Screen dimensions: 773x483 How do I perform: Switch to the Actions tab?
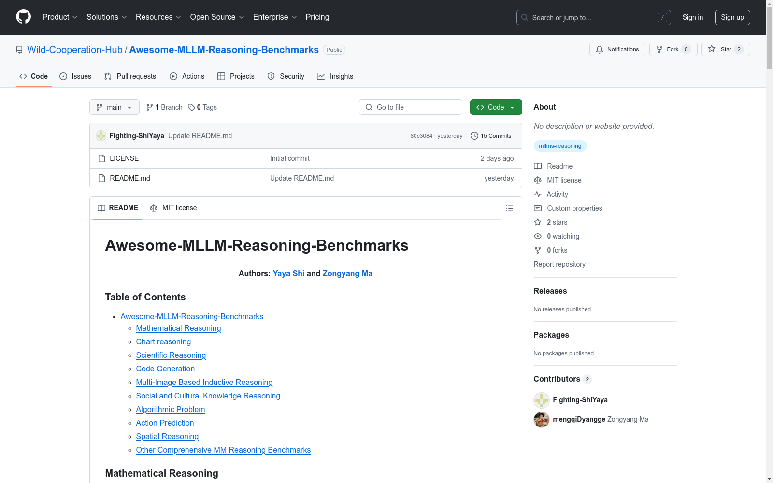[187, 76]
